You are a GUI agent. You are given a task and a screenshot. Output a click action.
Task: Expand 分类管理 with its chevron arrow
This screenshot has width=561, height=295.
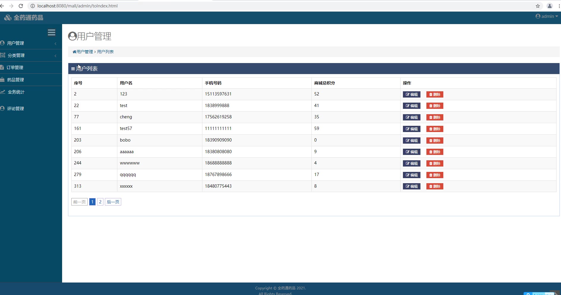56,56
